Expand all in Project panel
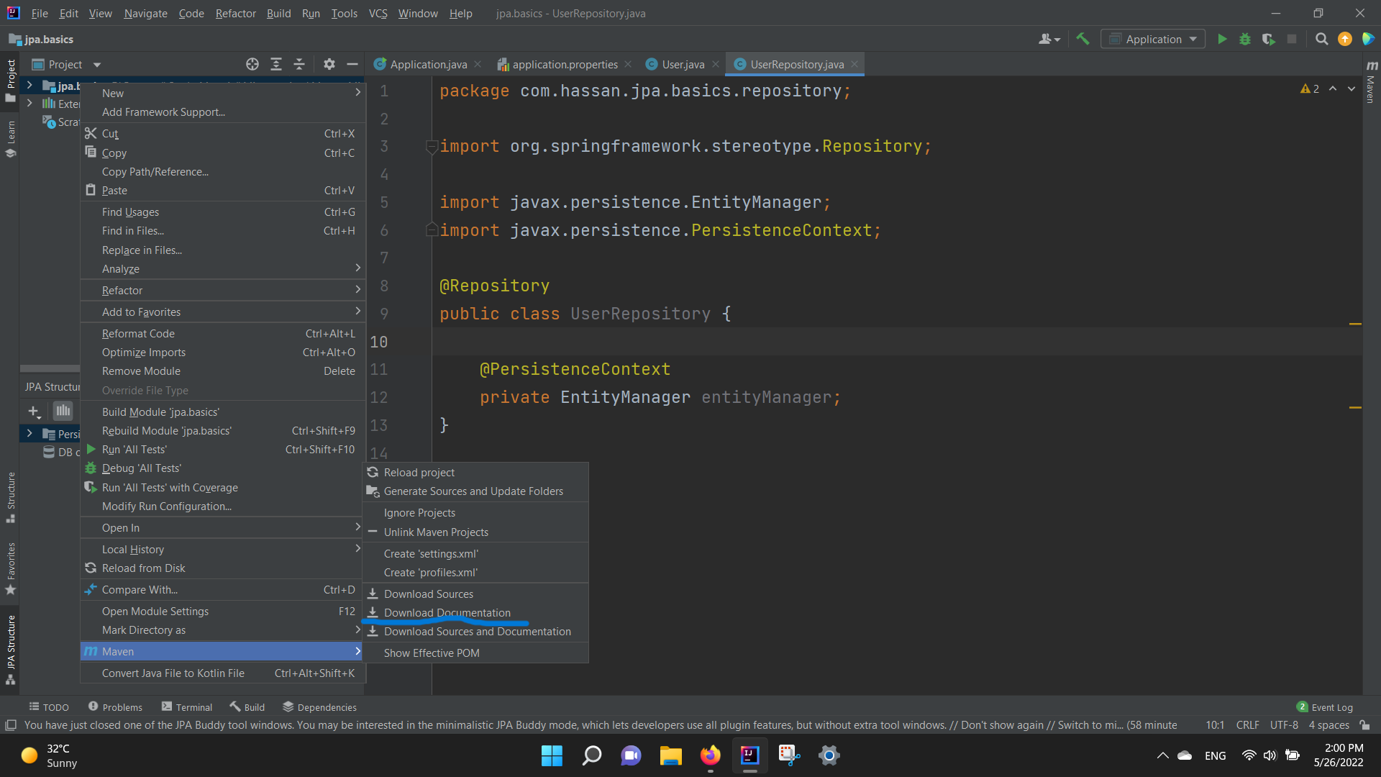Viewport: 1381px width, 777px height. (x=276, y=65)
